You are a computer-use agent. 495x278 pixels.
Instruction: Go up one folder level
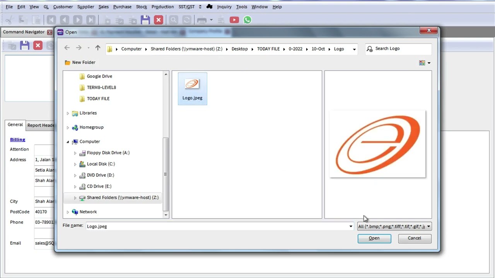click(x=98, y=48)
